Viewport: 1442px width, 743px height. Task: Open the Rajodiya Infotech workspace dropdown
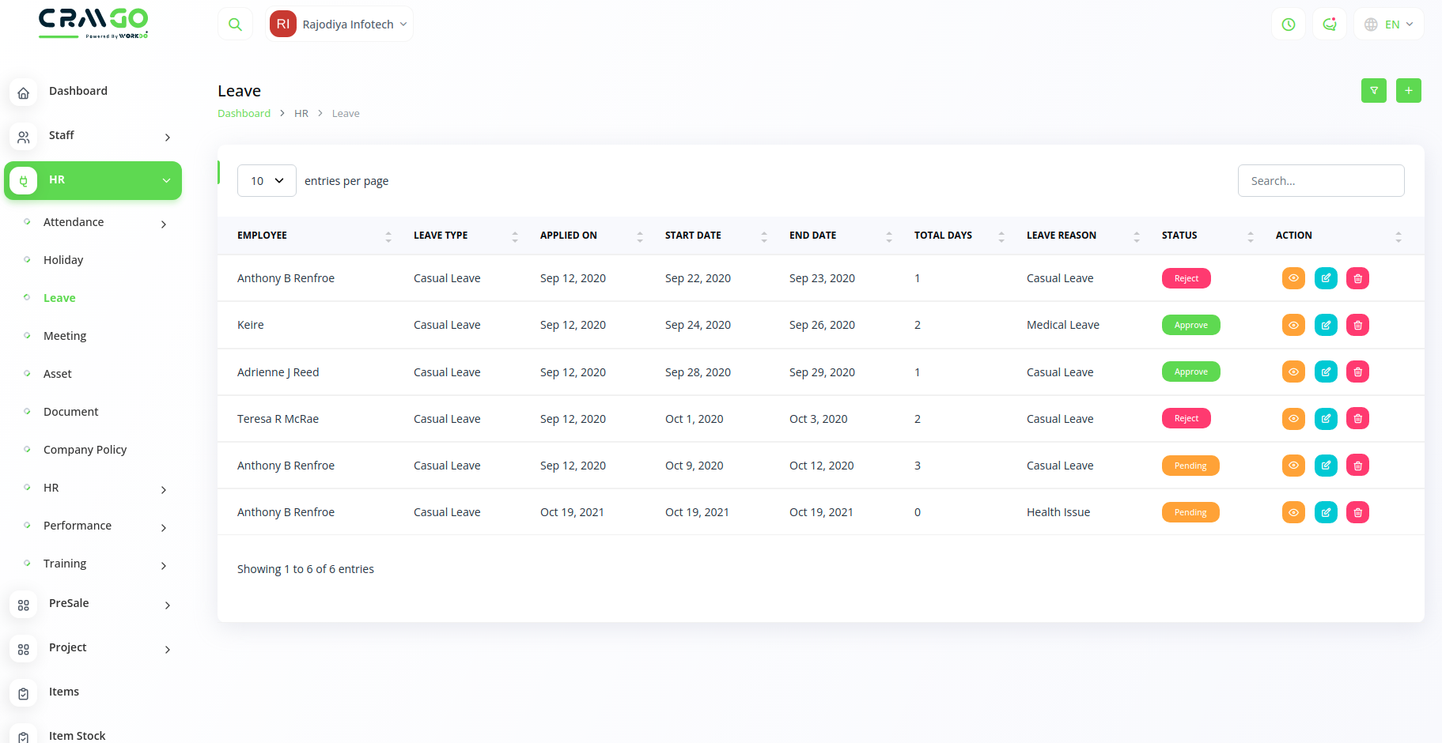(339, 25)
